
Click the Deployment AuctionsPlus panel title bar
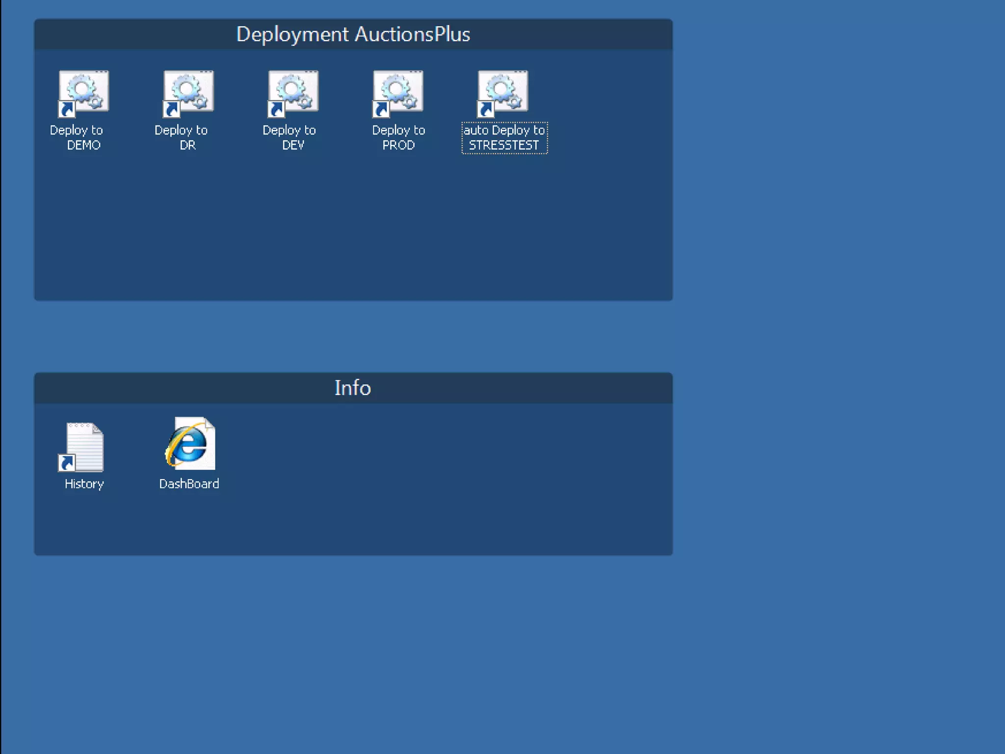353,34
